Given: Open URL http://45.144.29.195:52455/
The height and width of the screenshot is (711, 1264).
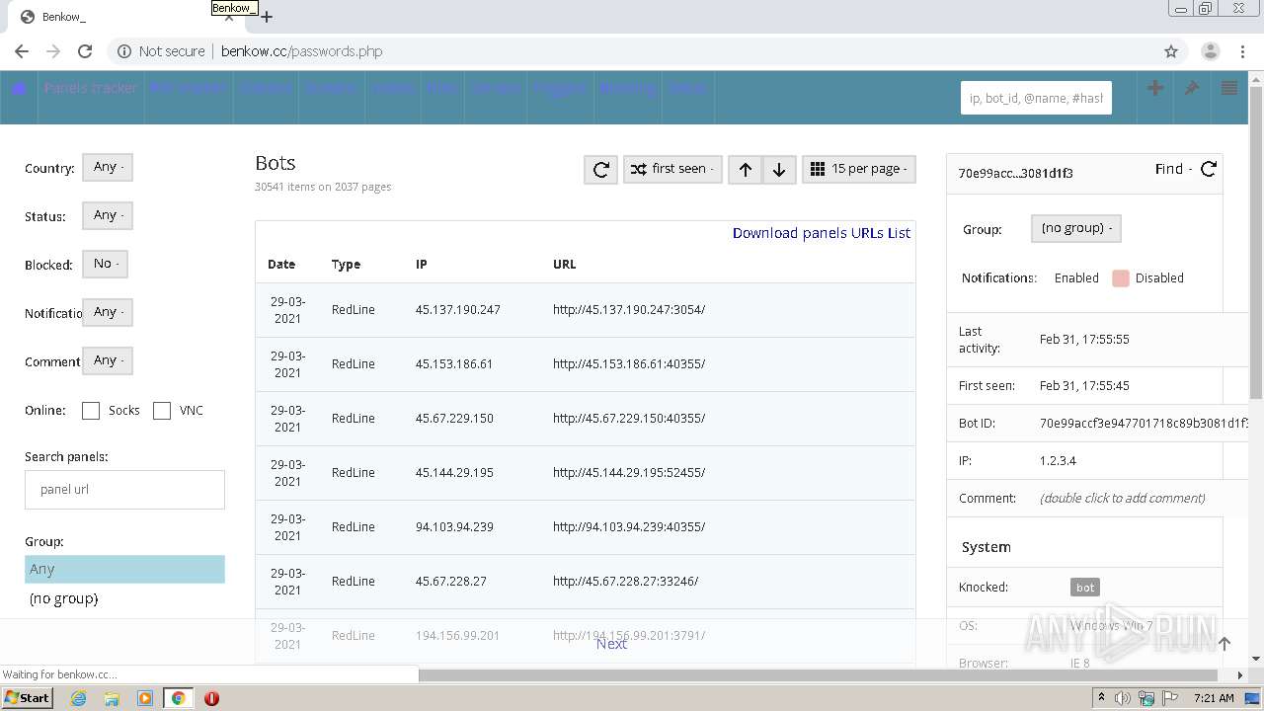Looking at the screenshot, I should 629,472.
